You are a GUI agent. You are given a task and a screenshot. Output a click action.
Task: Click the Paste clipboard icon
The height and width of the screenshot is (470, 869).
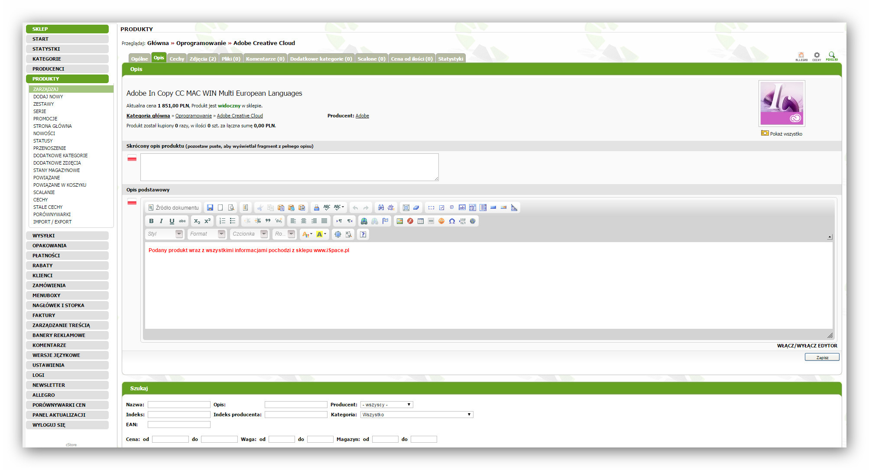click(x=281, y=207)
